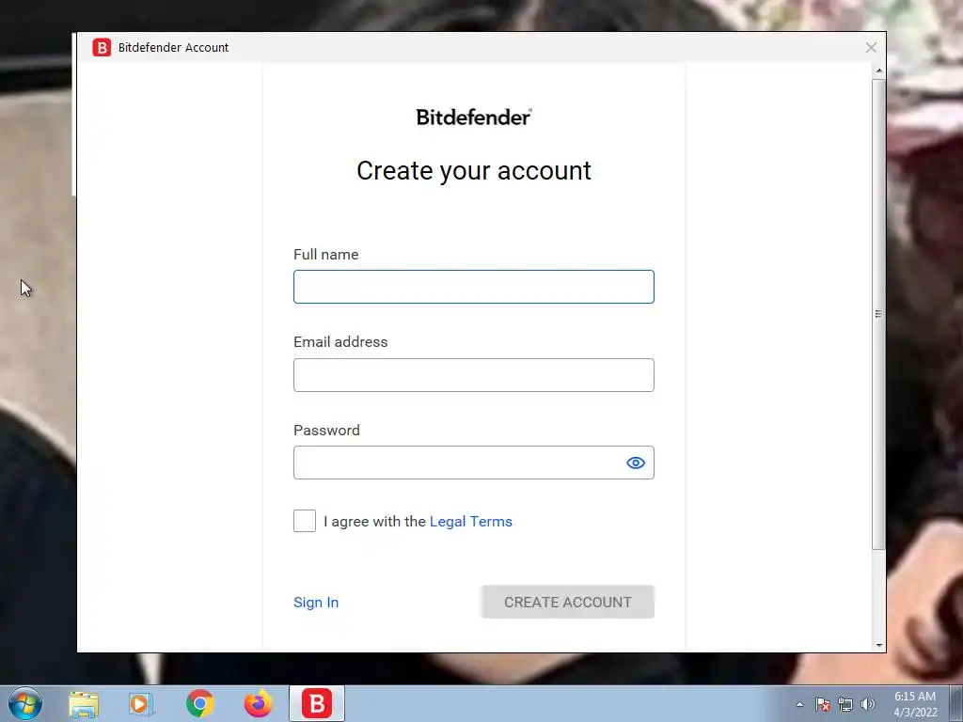Open Action Center flag icon

tap(823, 704)
